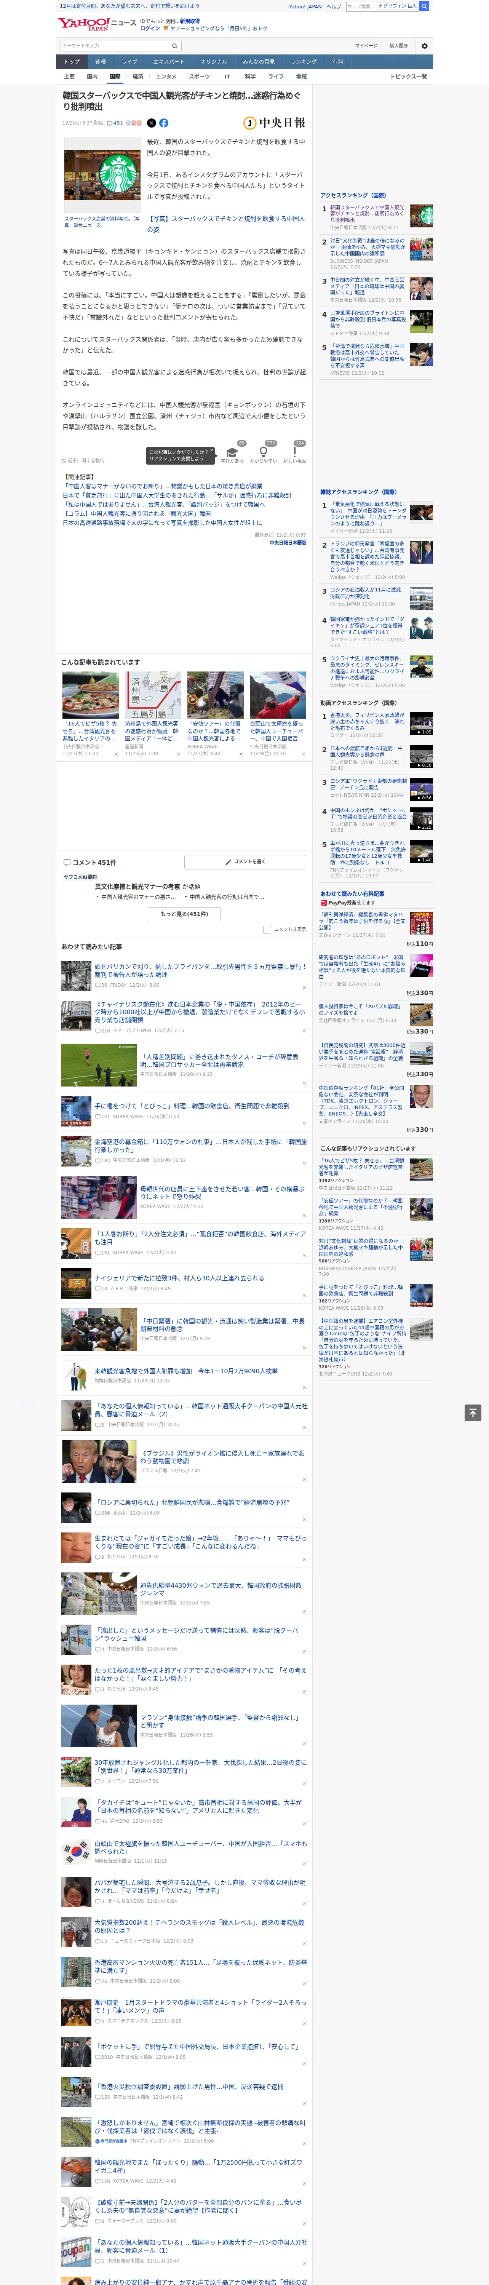This screenshot has width=489, height=2285.
Task: Share article on X icon
Action: click(x=151, y=123)
